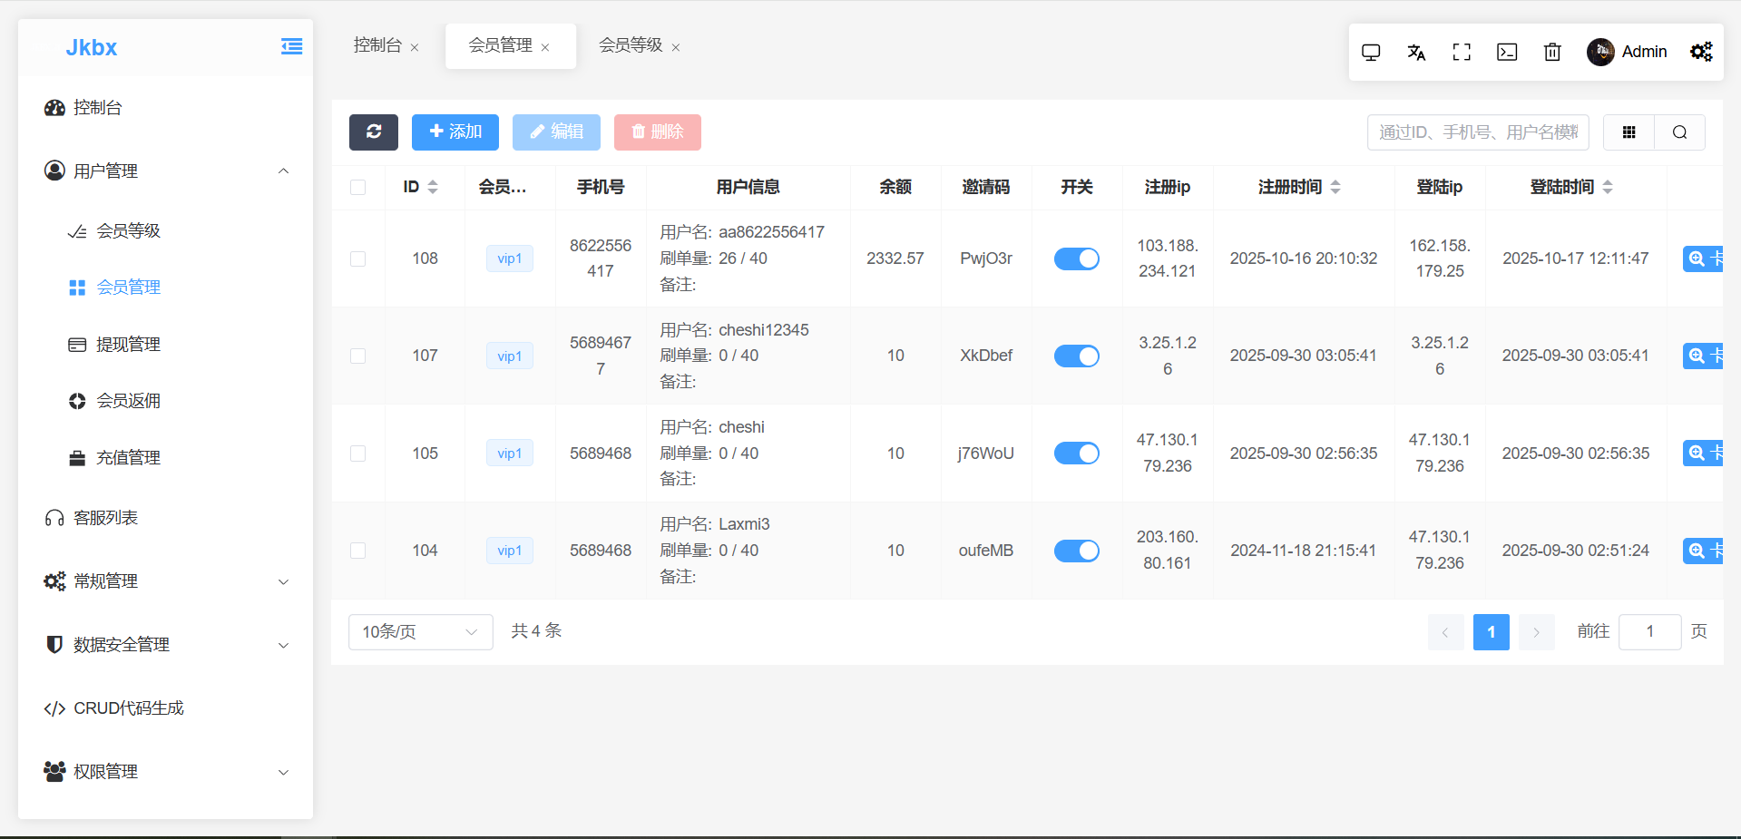The image size is (1741, 839).
Task: Toggle switch for user cheshi12345
Action: pos(1076,356)
